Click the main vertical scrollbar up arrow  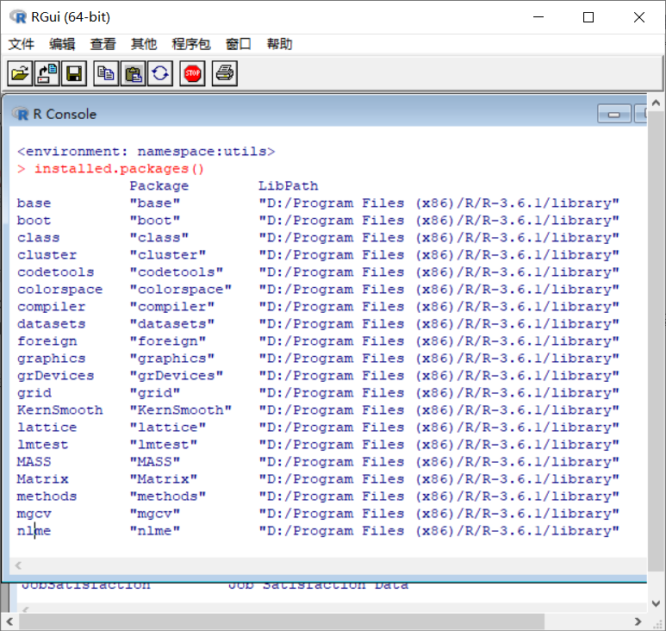point(656,103)
